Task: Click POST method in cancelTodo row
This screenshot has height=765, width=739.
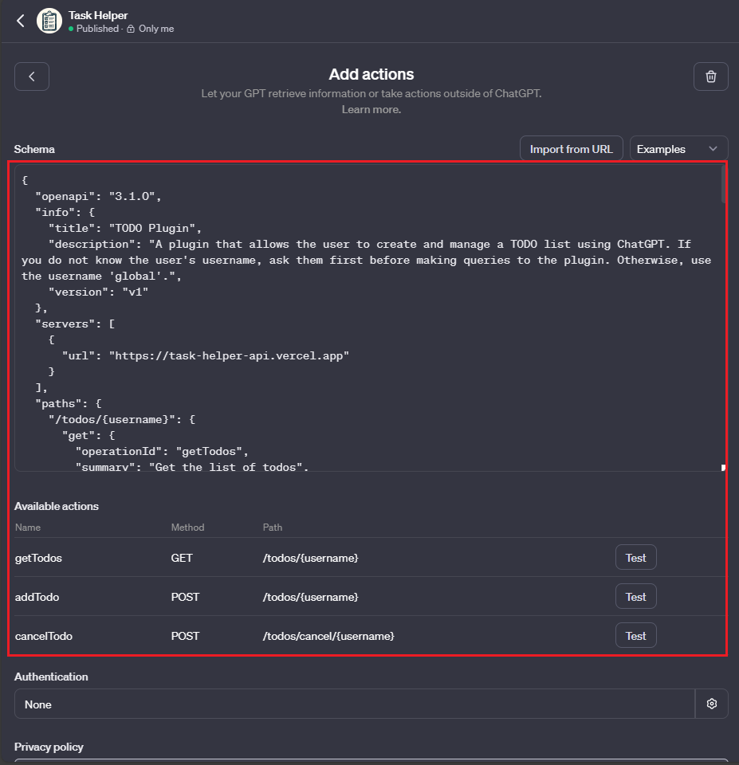Action: [x=185, y=636]
